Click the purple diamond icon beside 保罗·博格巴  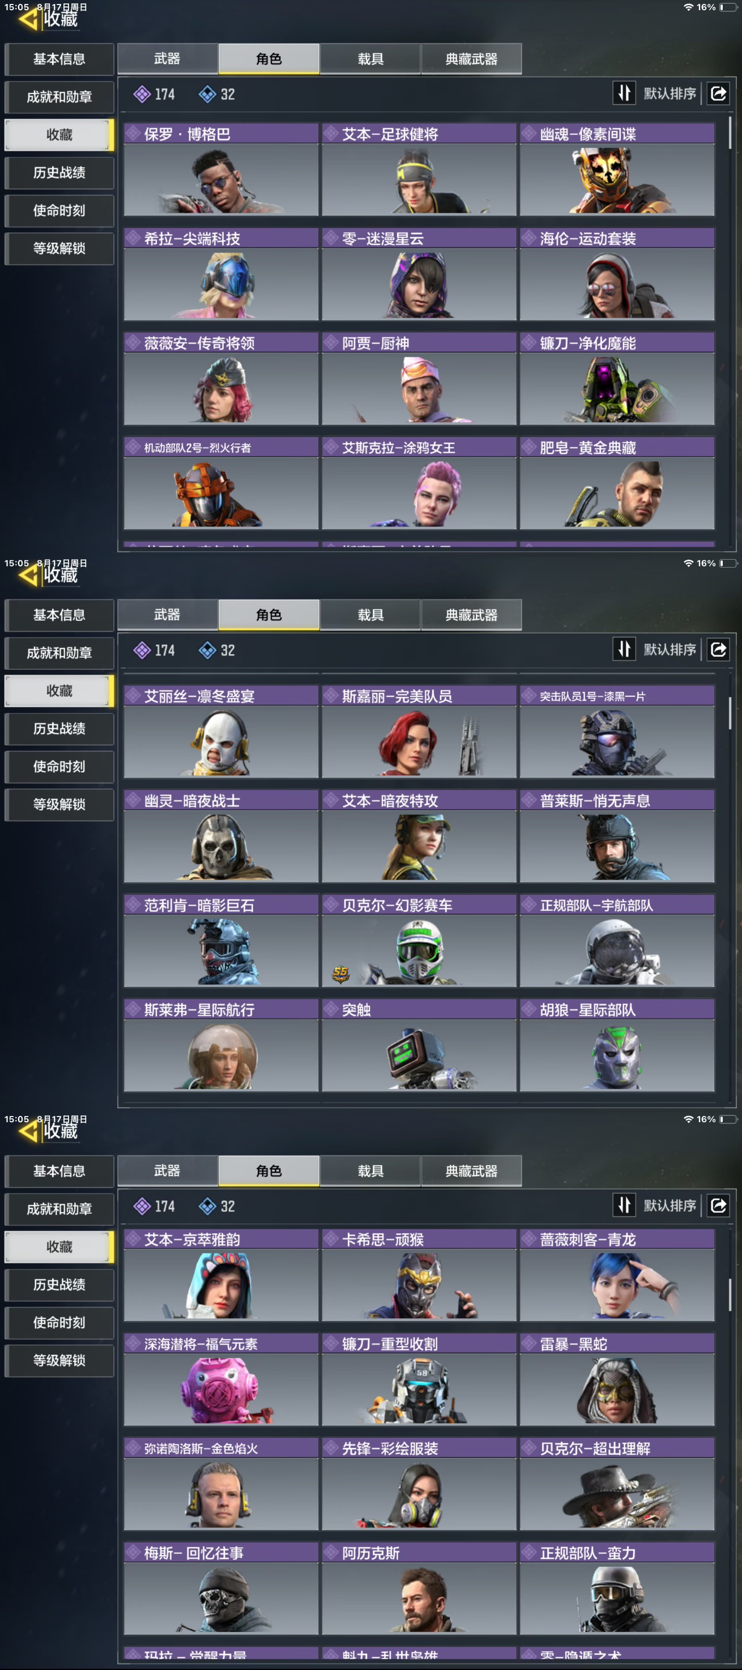[134, 134]
